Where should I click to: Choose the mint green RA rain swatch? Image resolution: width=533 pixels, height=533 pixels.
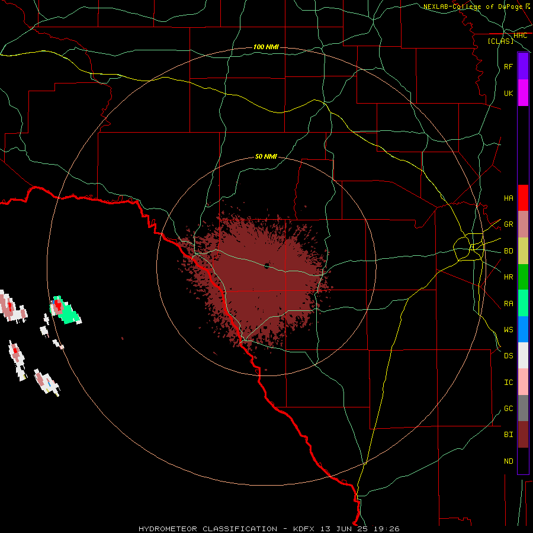click(x=523, y=303)
